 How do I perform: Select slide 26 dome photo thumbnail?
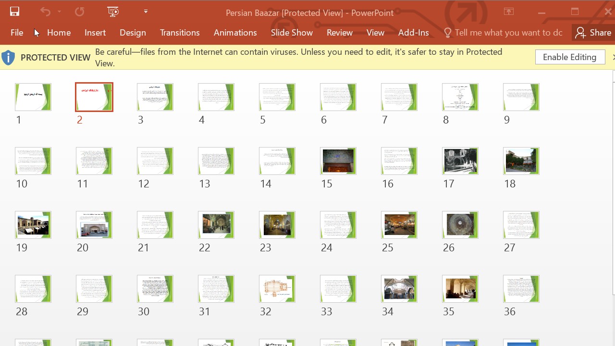coord(460,225)
